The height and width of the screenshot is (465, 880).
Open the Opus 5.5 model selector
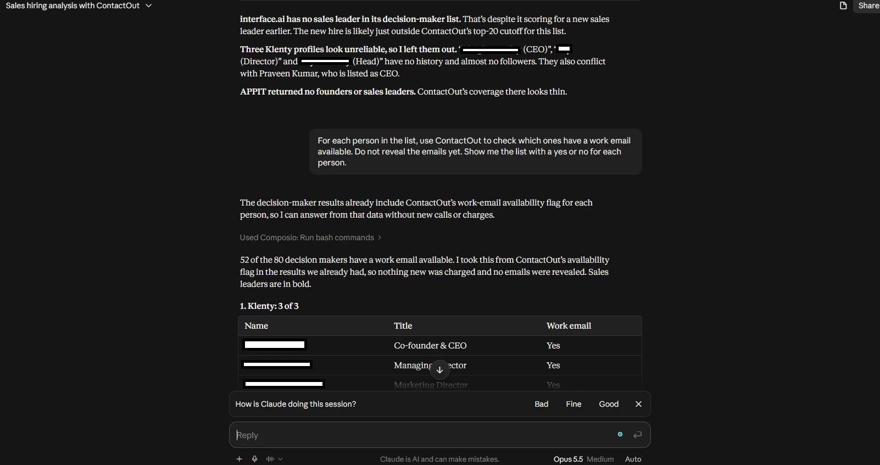[568, 459]
